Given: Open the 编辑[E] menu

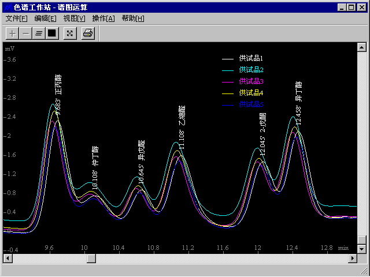Looking at the screenshot, I should coord(45,18).
